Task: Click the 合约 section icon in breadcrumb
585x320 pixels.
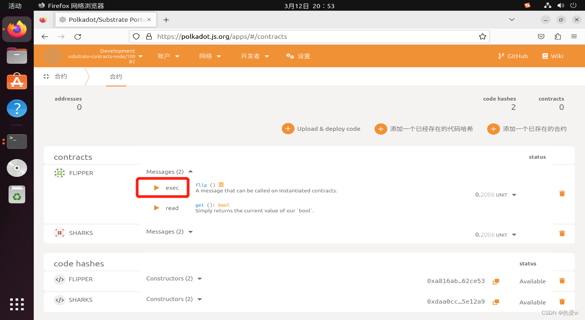Action: pos(46,77)
